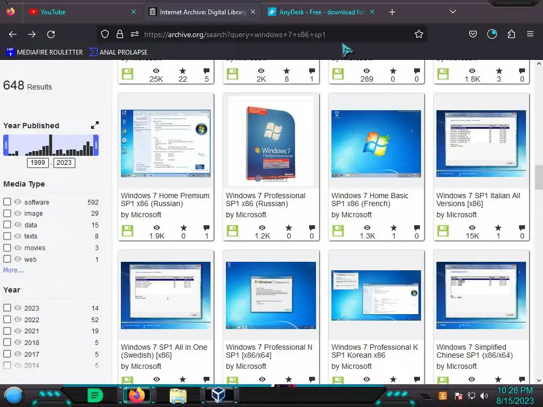The width and height of the screenshot is (543, 407).
Task: Click the left handle of the year slider
Action: (x=6, y=145)
